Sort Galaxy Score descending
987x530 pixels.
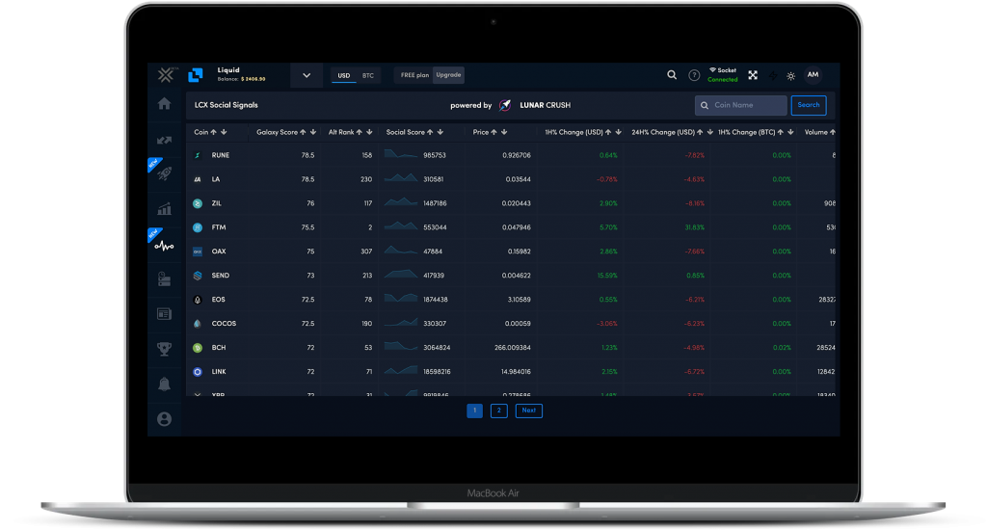pyautogui.click(x=313, y=132)
